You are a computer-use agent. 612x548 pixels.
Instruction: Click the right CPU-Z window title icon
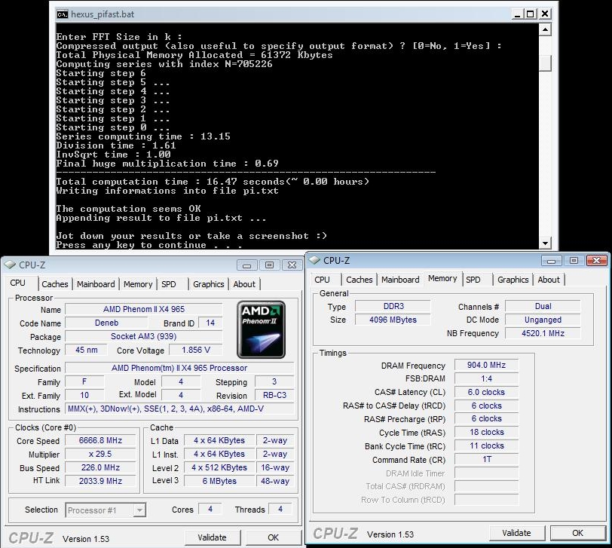(x=314, y=260)
